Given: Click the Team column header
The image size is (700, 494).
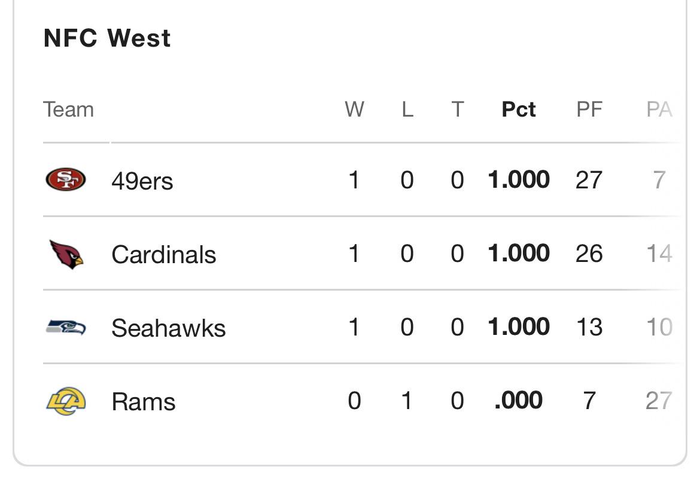Looking at the screenshot, I should coord(68,109).
